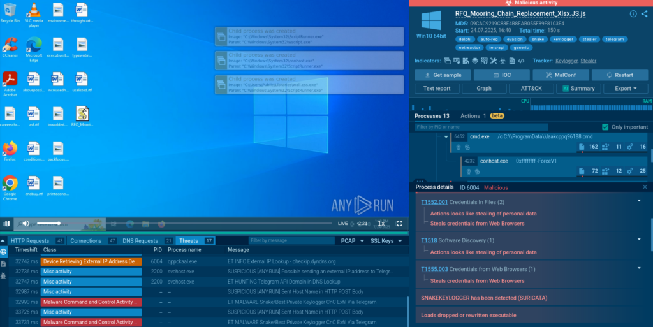The height and width of the screenshot is (327, 653).
Task: Collapse the T1552.001 Credentials In Files section
Action: click(639, 201)
